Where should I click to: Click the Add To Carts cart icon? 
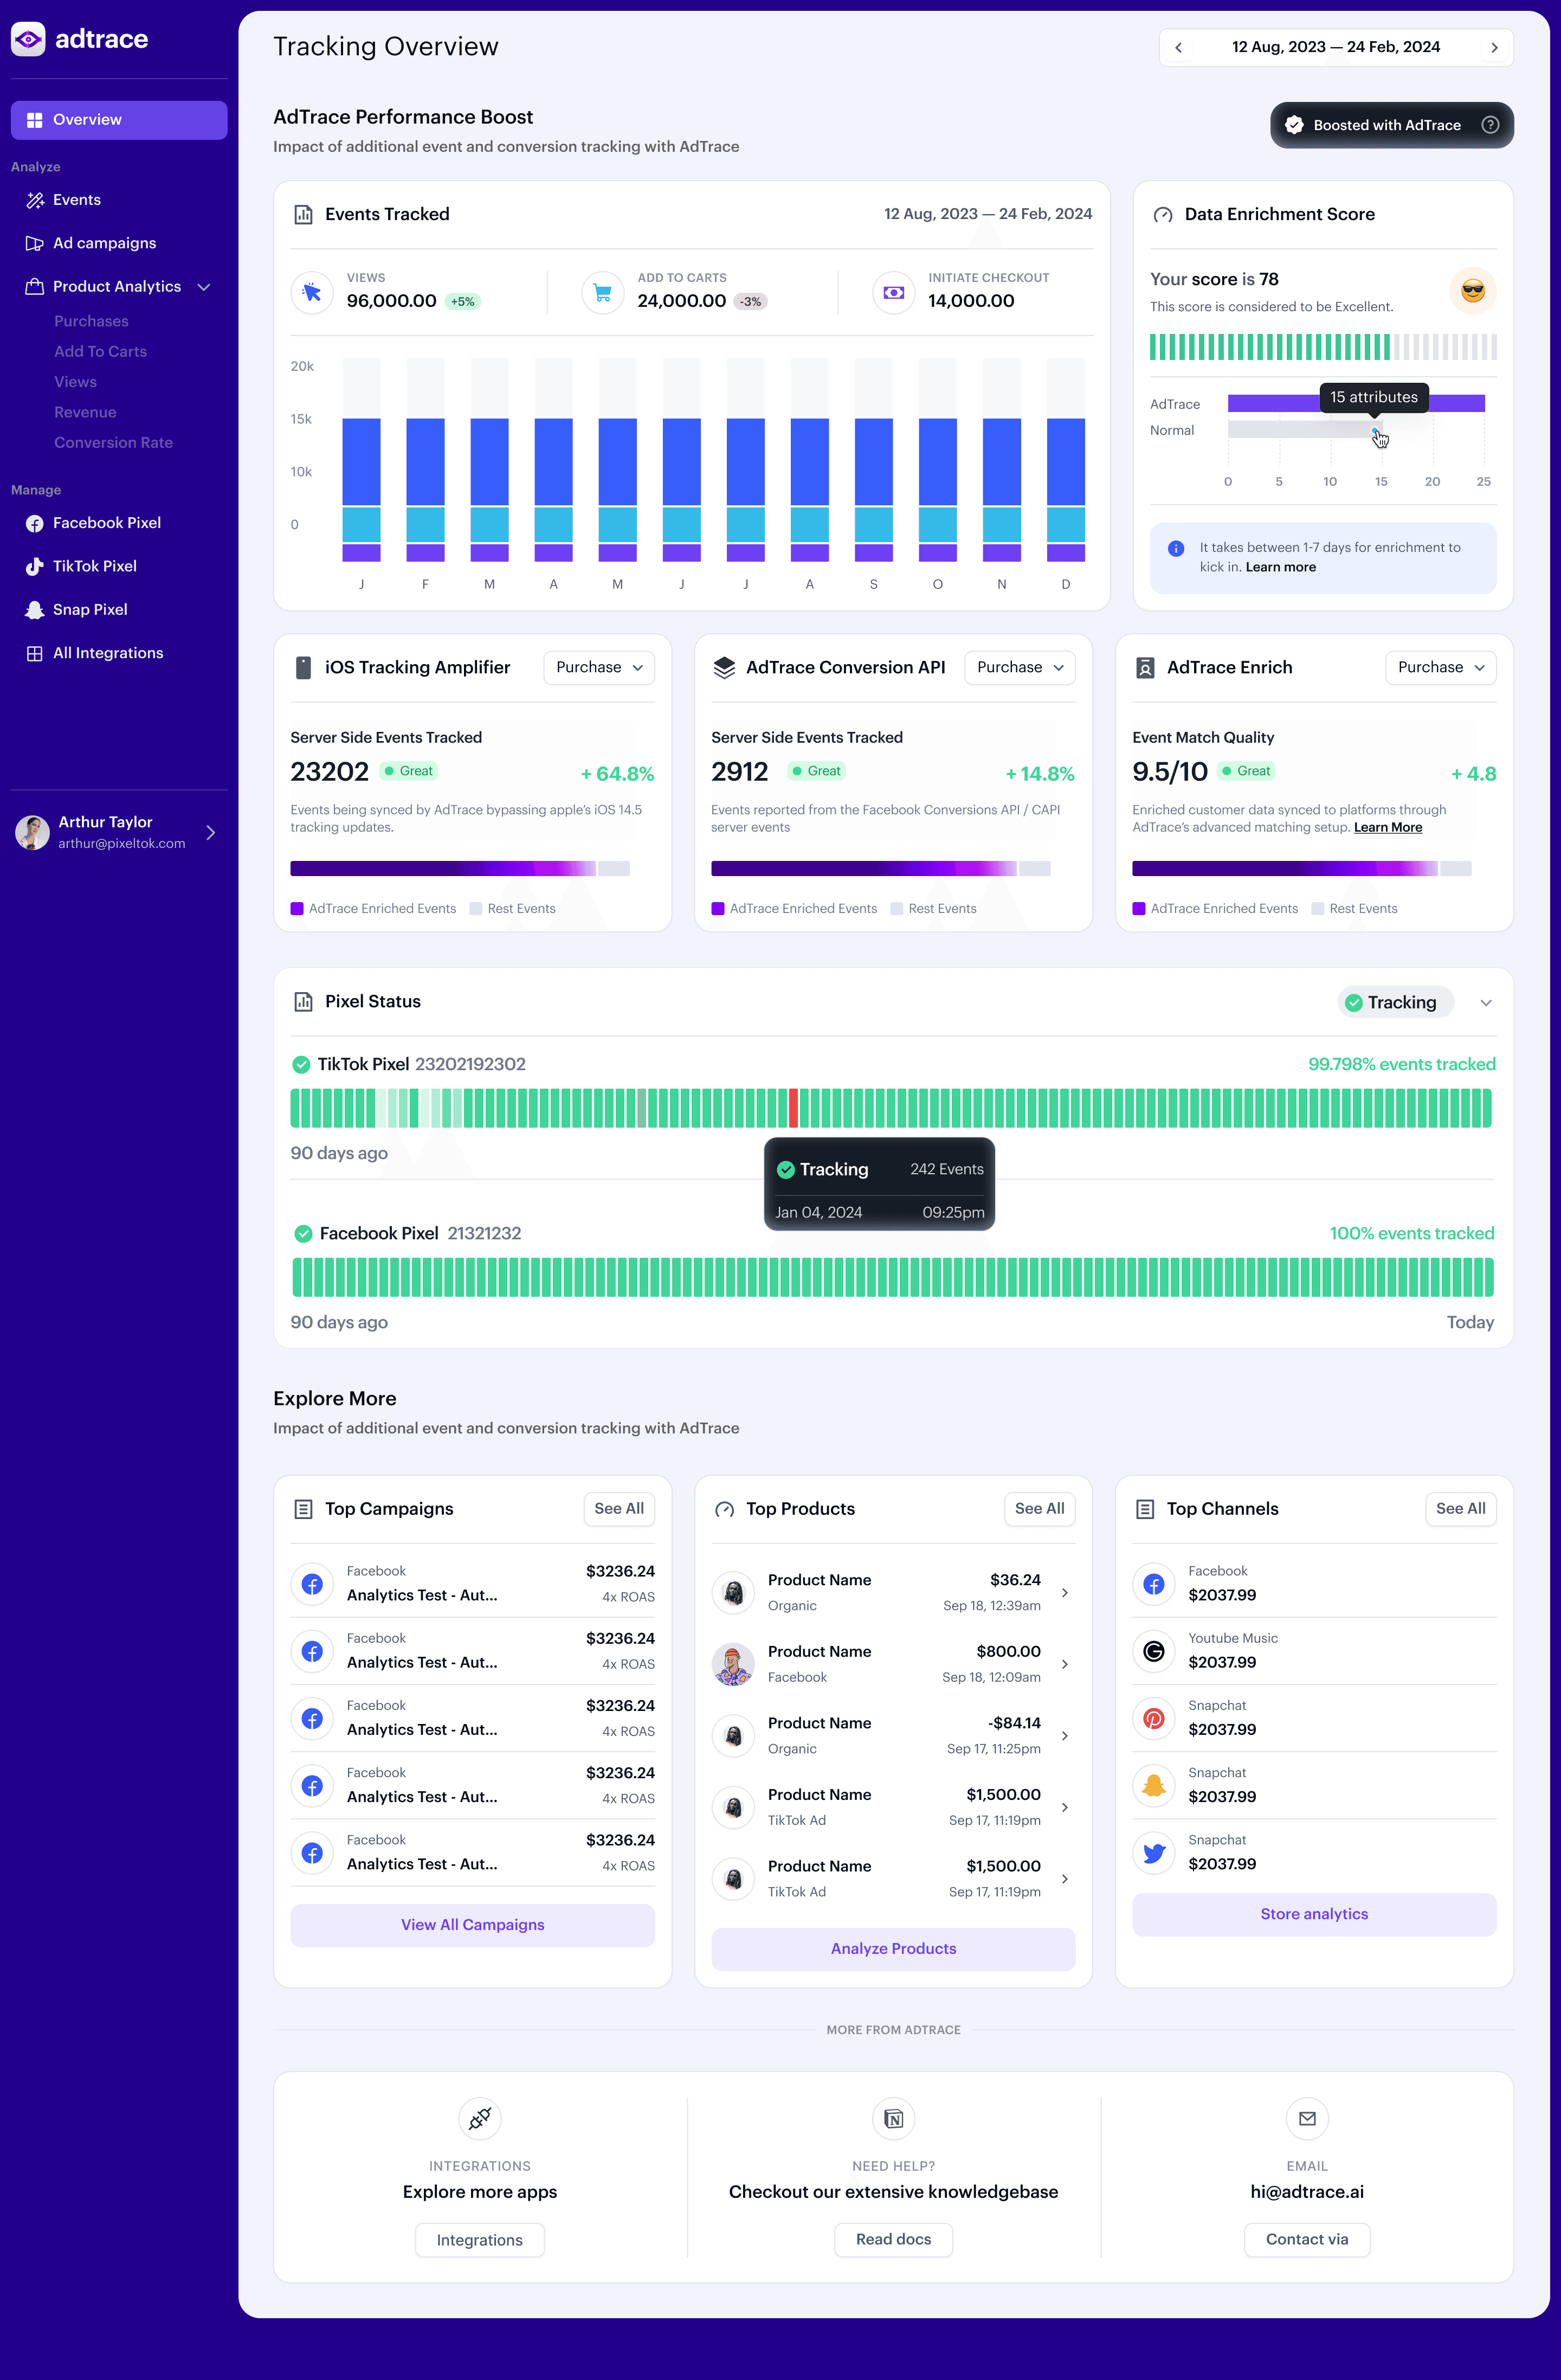[x=602, y=292]
